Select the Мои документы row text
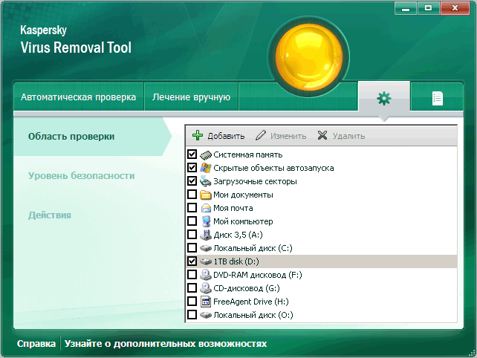The image size is (477, 358). [243, 195]
